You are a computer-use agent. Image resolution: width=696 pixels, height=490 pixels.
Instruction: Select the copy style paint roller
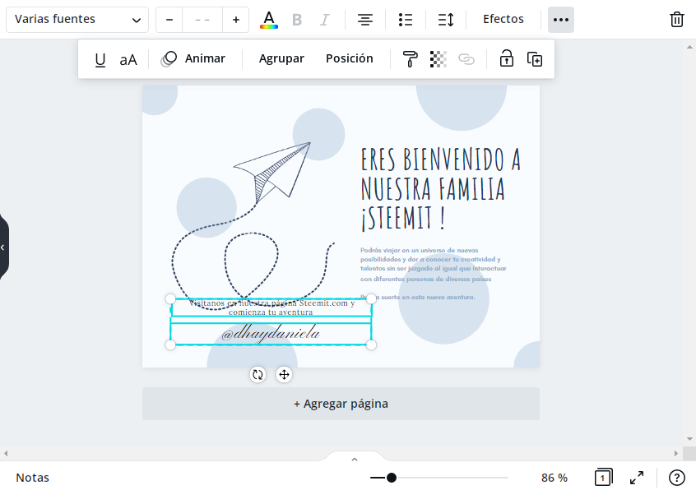click(x=411, y=59)
